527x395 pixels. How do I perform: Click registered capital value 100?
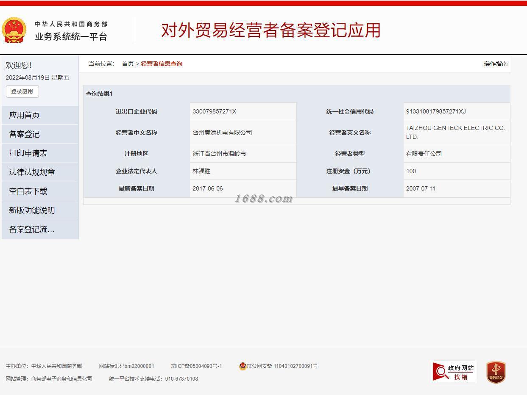(411, 171)
